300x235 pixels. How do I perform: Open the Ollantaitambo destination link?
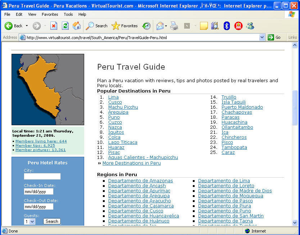click(x=237, y=127)
